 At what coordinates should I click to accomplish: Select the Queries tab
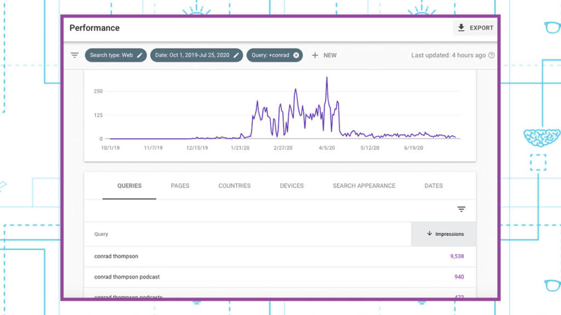tap(129, 186)
